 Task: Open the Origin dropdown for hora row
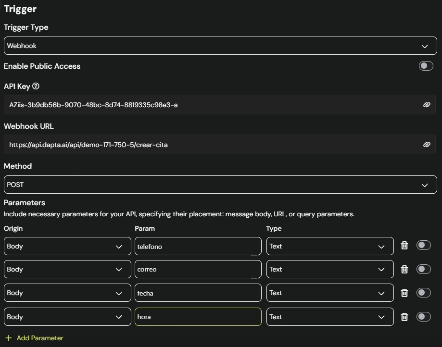pyautogui.click(x=67, y=317)
